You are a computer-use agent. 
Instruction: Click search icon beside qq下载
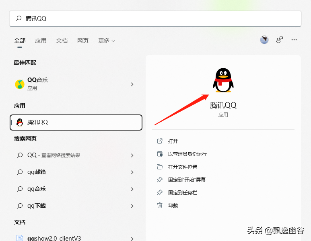pyautogui.click(x=20, y=206)
